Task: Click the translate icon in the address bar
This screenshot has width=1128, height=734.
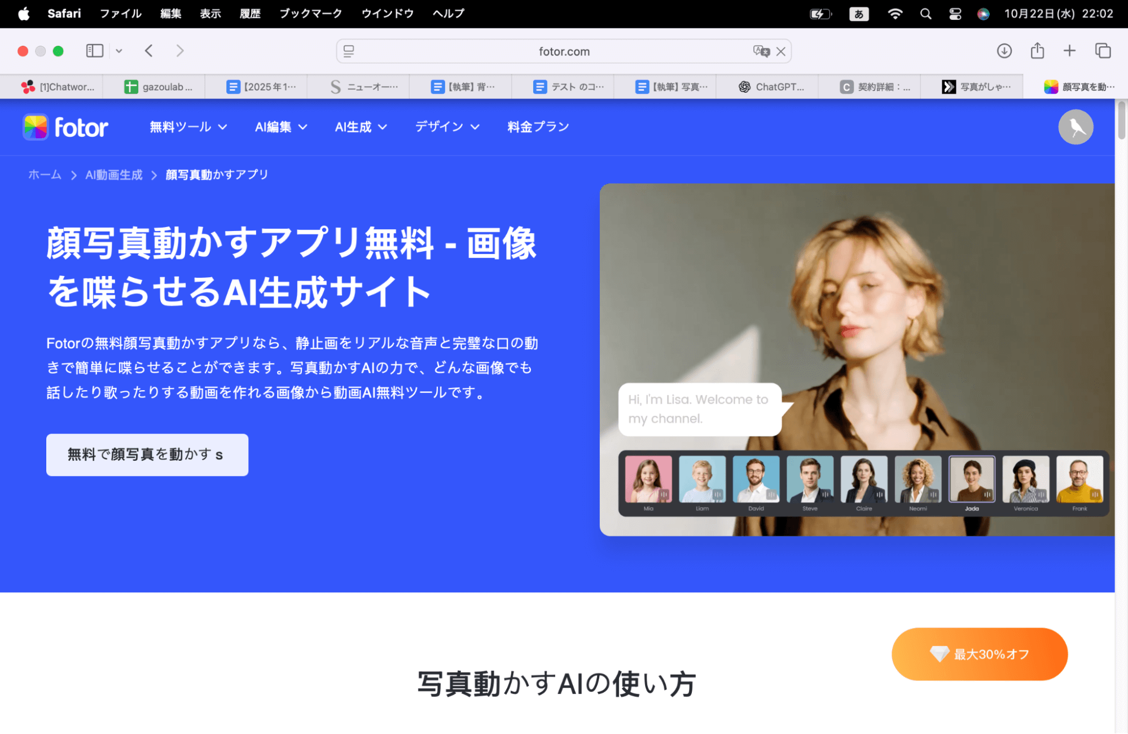Action: [x=761, y=51]
